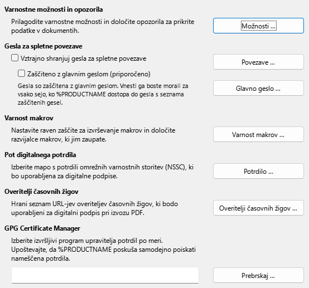Click the Nastavite raven zaščite description text
Image resolution: width=309 pixels, height=288 pixels.
(93, 135)
